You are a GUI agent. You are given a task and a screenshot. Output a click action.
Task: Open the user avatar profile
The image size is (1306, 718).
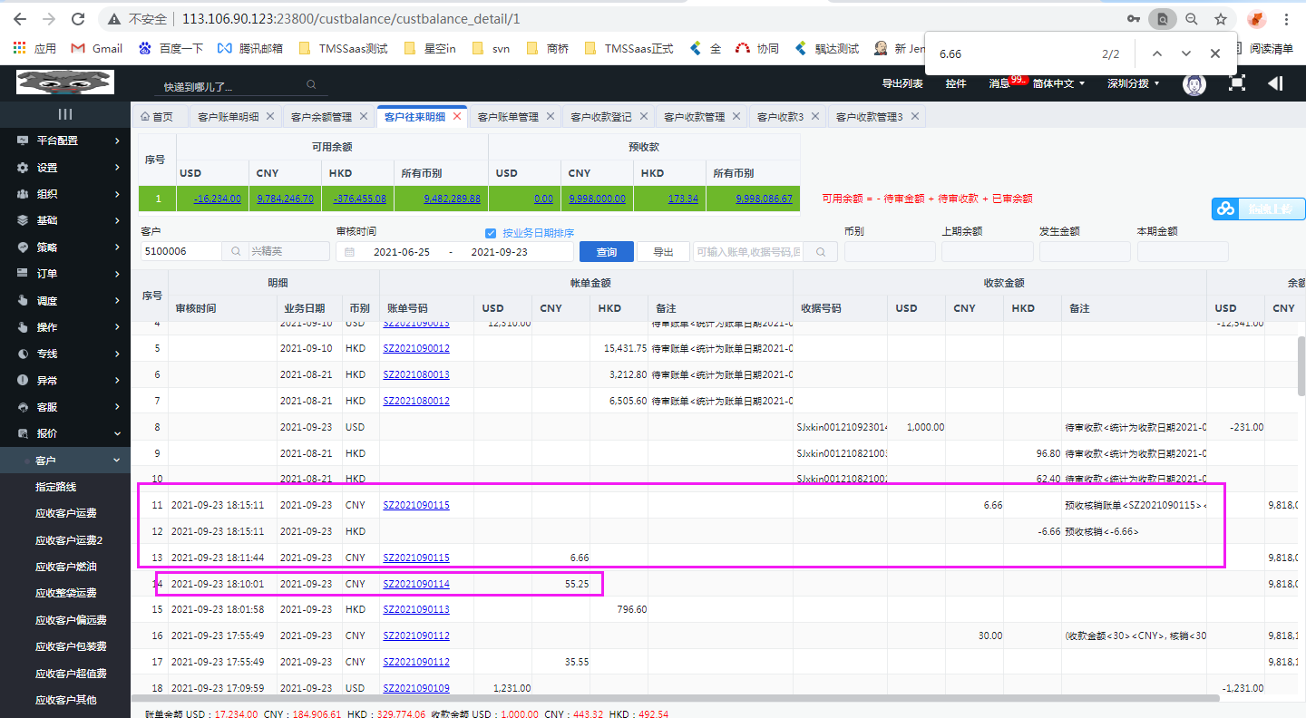click(x=1194, y=83)
